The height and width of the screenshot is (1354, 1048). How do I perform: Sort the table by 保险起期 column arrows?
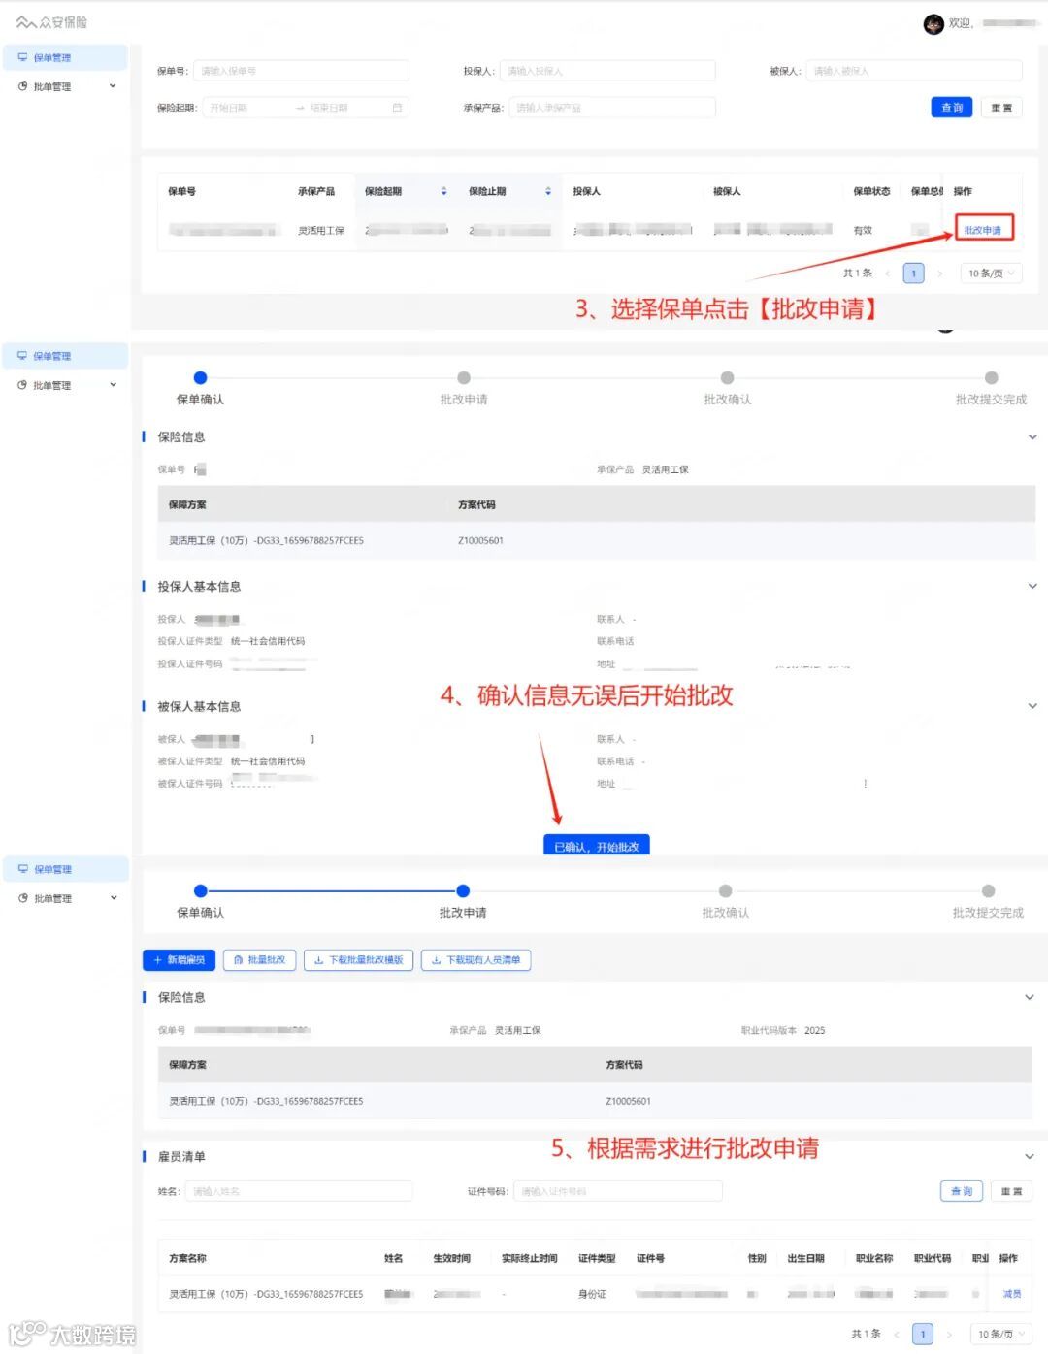[x=444, y=191]
